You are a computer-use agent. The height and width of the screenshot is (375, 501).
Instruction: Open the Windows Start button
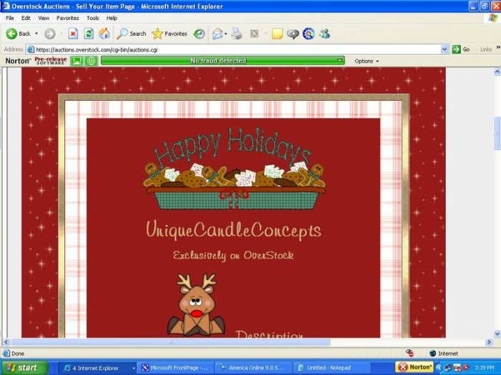tap(24, 368)
